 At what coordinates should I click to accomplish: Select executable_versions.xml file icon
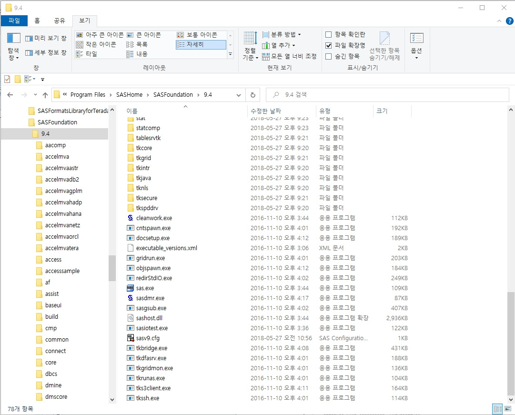(131, 248)
